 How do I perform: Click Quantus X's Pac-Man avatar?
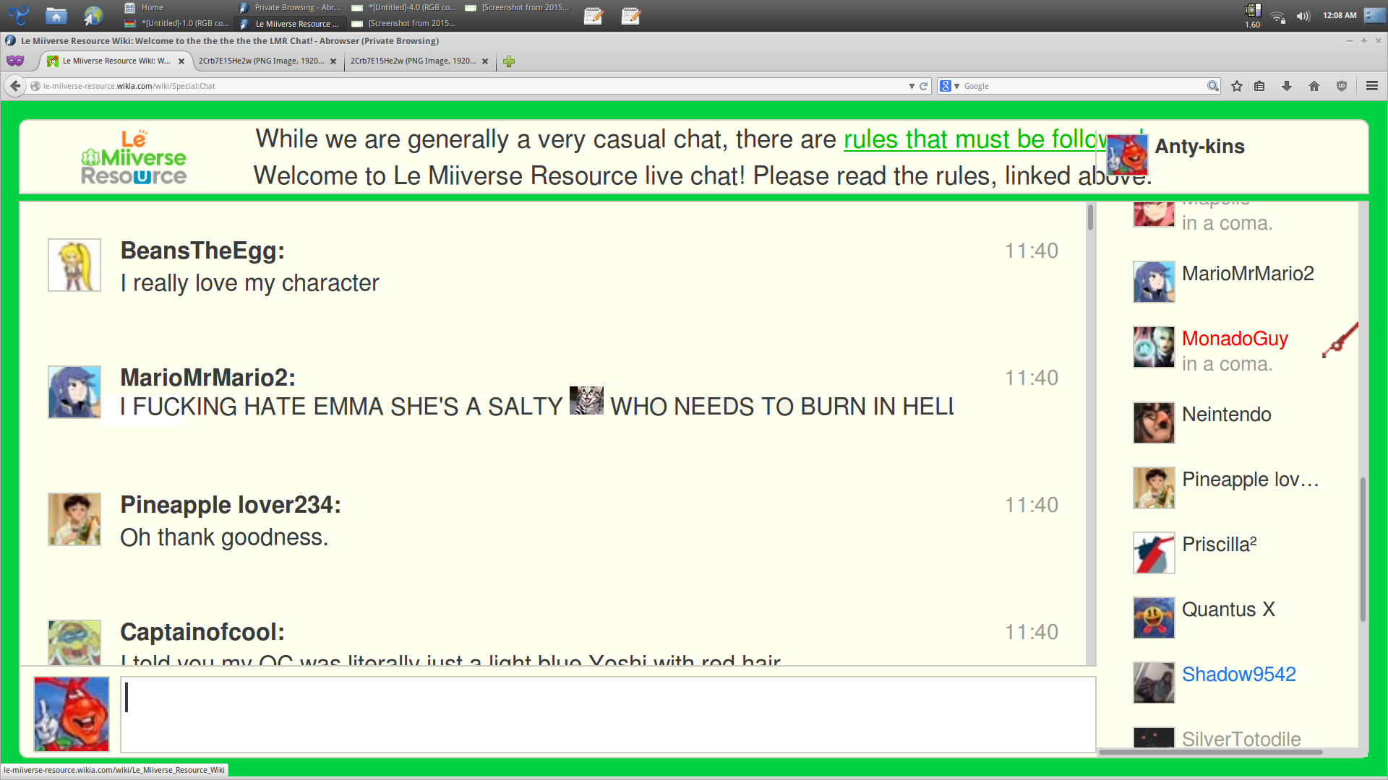(x=1154, y=617)
